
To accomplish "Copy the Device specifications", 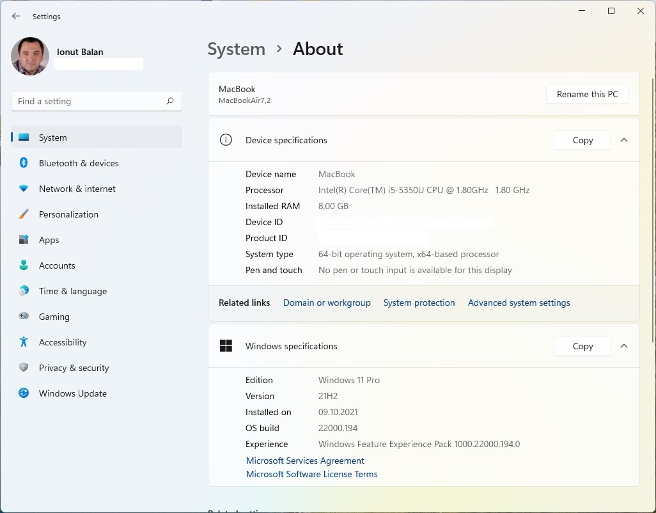I will tap(582, 140).
